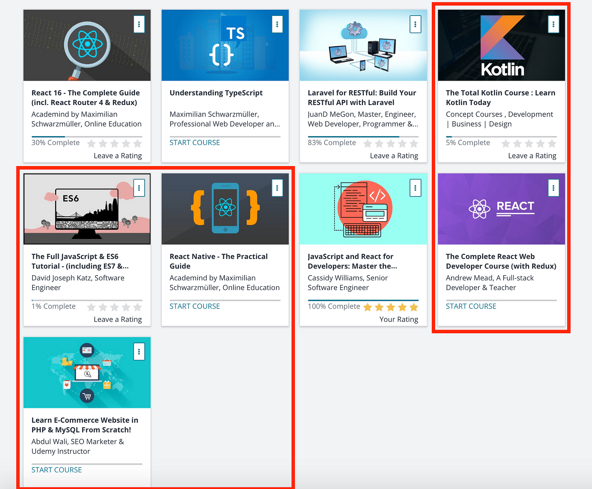This screenshot has width=592, height=489.
Task: Click Your Rating on JavaScript and React course
Action: coord(399,319)
